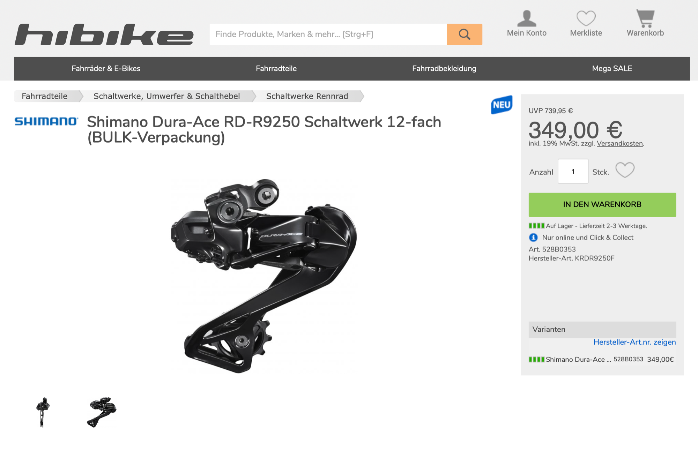Open the Merkliste heart icon in header
Image resolution: width=698 pixels, height=459 pixels.
[586, 18]
